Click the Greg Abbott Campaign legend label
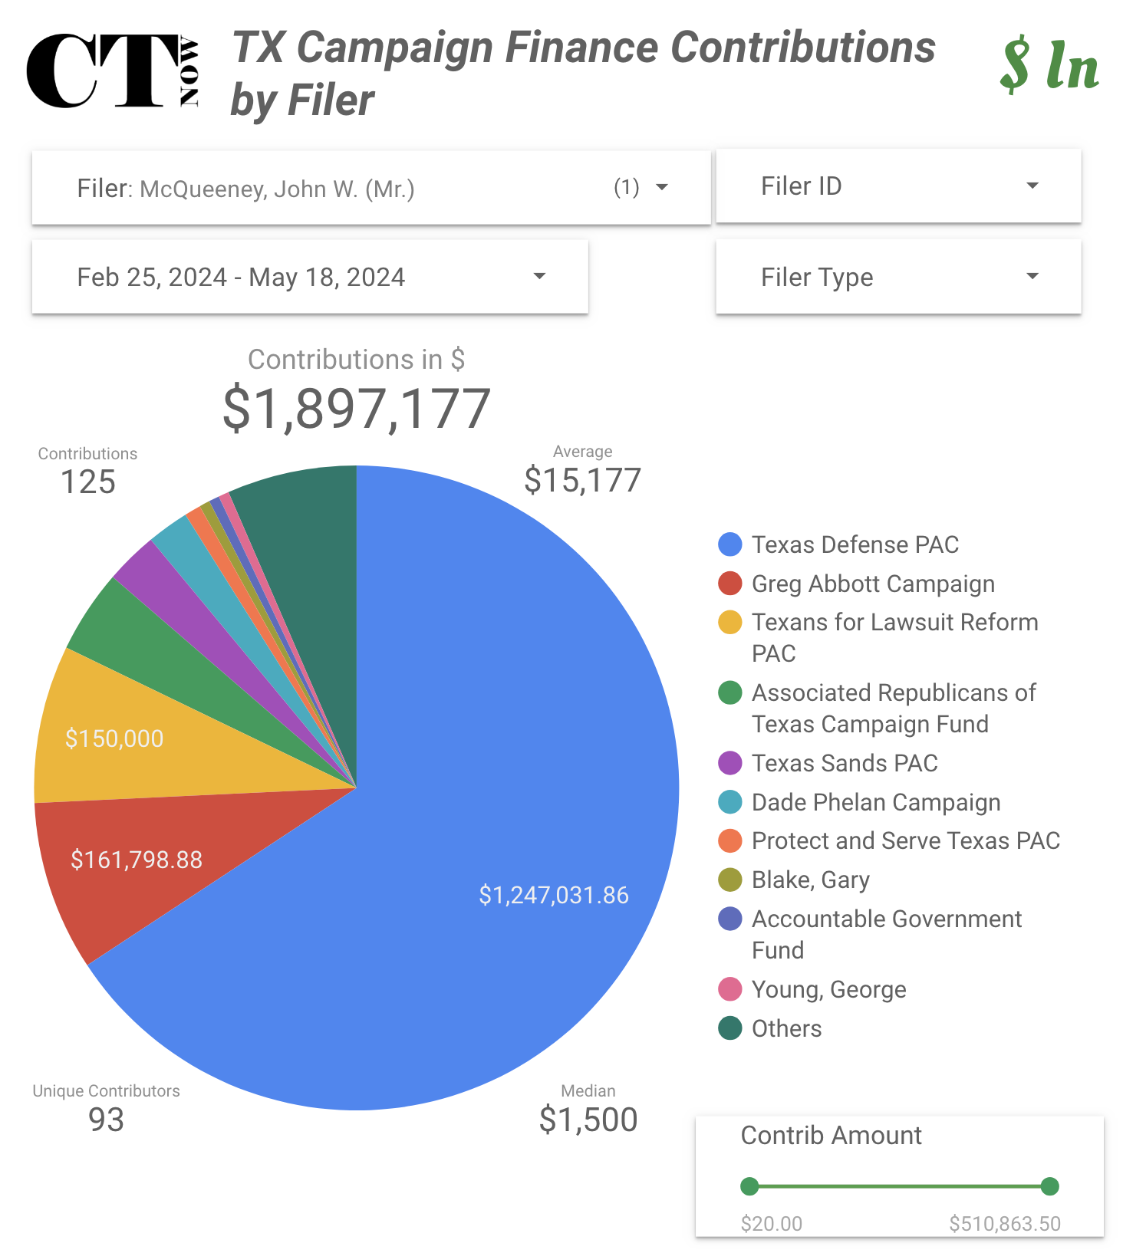This screenshot has width=1123, height=1253. tap(873, 584)
